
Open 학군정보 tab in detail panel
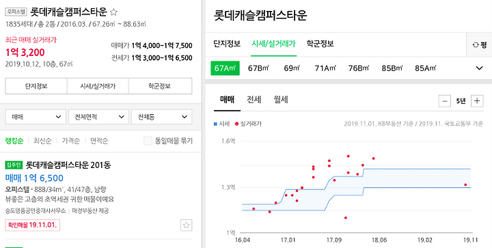tap(320, 44)
